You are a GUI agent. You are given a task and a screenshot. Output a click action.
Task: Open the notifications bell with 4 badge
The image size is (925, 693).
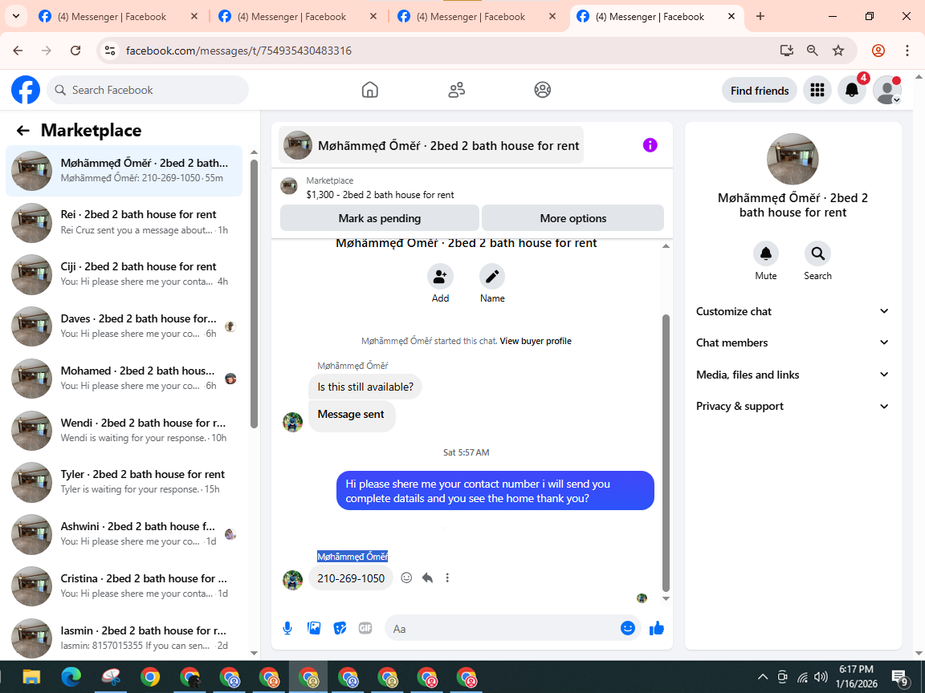[852, 90]
